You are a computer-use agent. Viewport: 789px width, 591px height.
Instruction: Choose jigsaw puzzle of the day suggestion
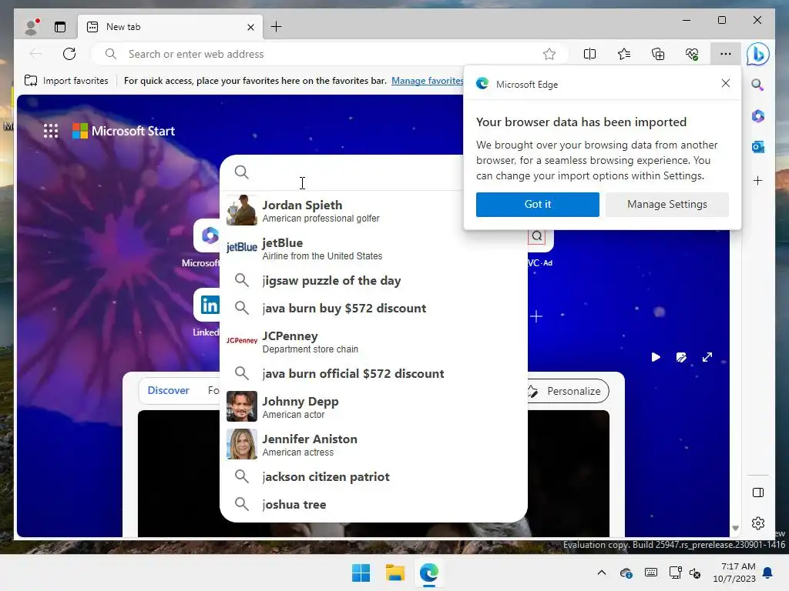point(374,280)
